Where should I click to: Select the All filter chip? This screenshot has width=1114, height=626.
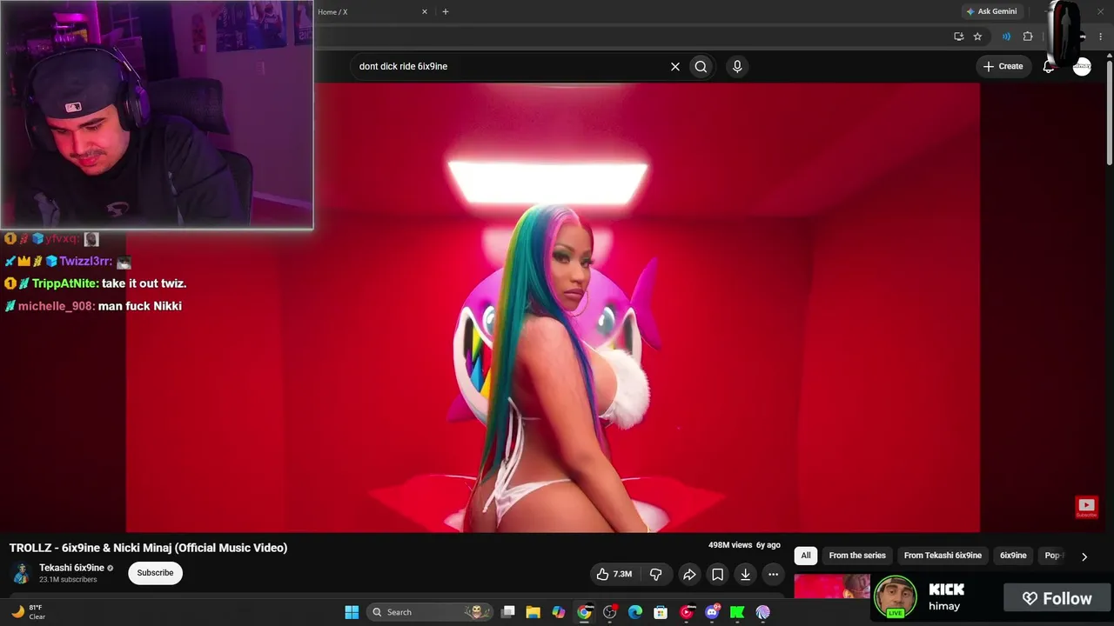(806, 556)
